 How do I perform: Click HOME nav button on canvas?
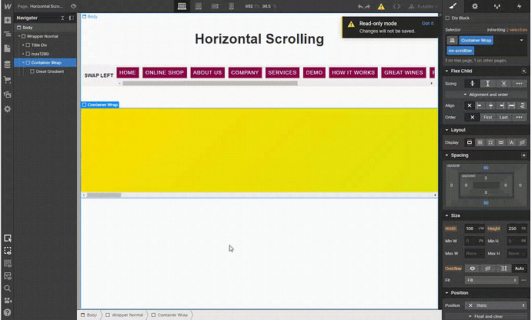(128, 72)
